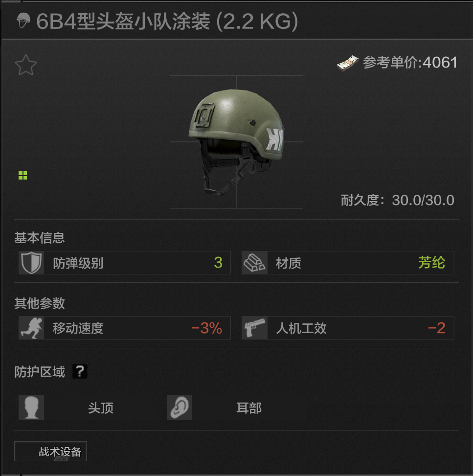
Task: Click the head silhouette protection icon
Action: click(31, 408)
